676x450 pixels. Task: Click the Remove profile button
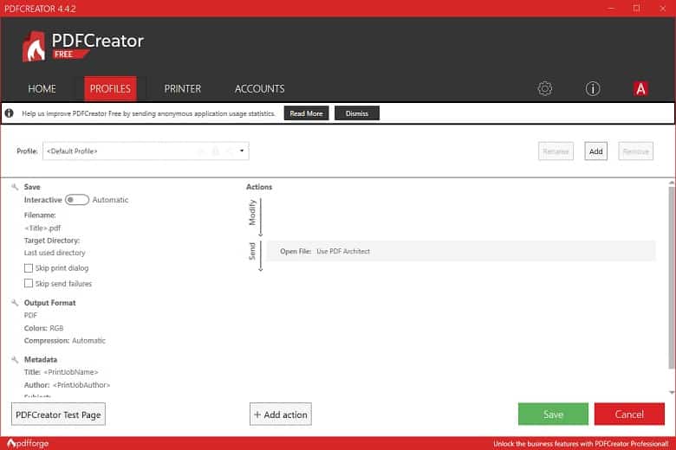click(x=635, y=151)
